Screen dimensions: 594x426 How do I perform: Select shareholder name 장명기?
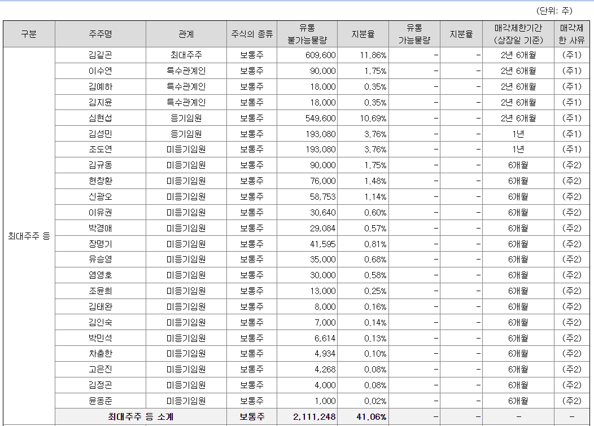(101, 244)
